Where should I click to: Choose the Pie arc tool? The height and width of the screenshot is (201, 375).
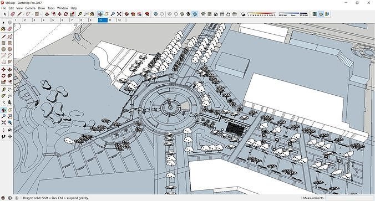tap(9, 61)
